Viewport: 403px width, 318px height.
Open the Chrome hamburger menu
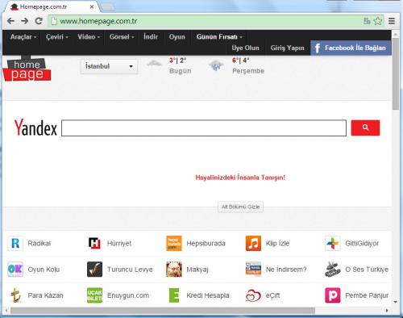pos(392,21)
